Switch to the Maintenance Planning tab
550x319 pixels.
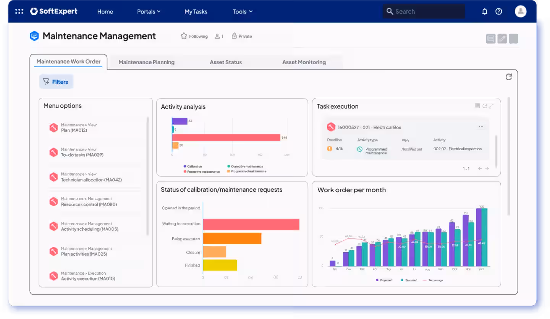[x=146, y=62]
